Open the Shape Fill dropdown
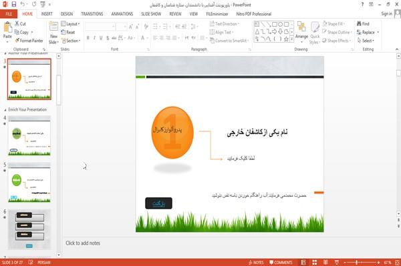401x266 pixels. 333,24
